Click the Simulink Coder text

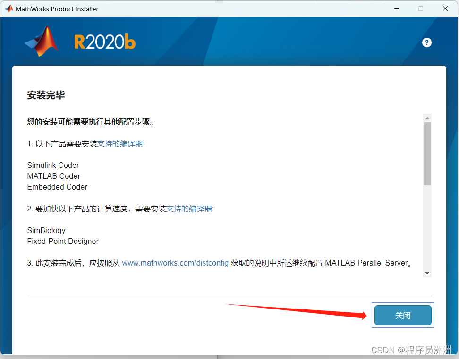pyautogui.click(x=53, y=165)
